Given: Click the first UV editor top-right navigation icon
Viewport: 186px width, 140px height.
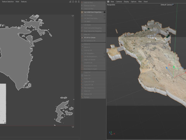Looking at the screenshot, I should (70, 2).
